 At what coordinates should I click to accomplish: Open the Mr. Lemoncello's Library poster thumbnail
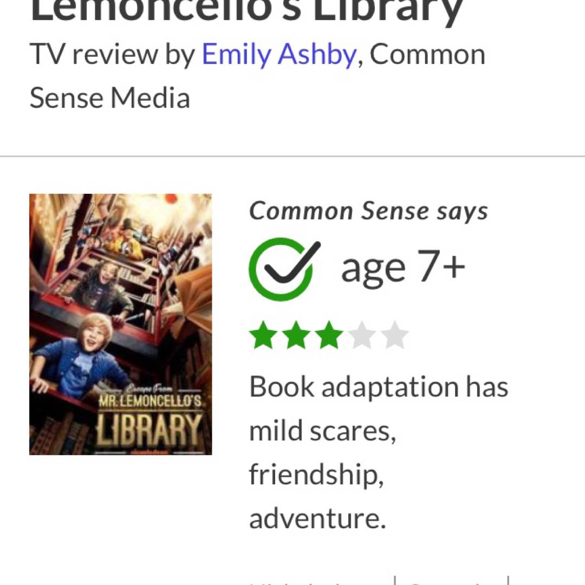[x=120, y=324]
